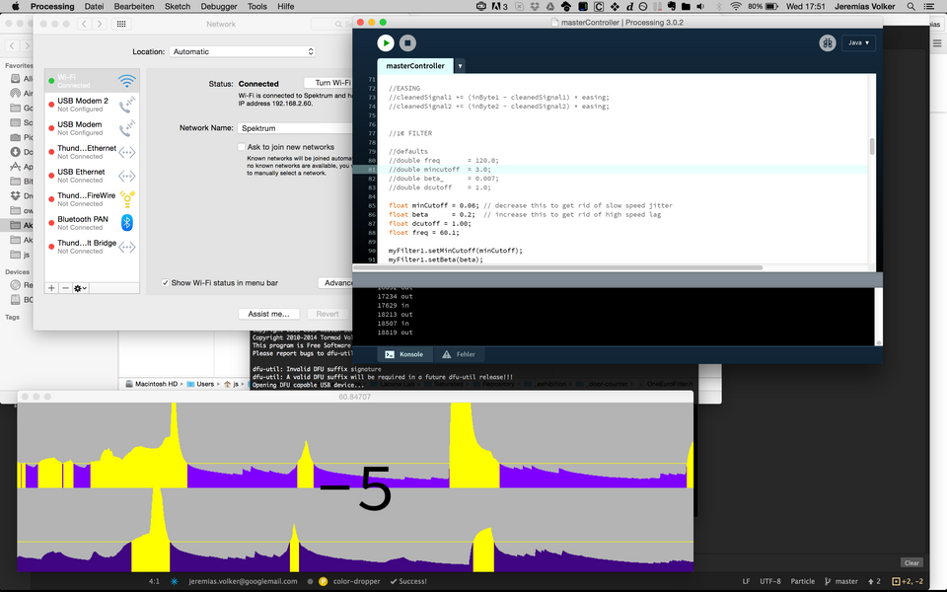Open the Apple menu
947x592 pixels.
tap(16, 7)
